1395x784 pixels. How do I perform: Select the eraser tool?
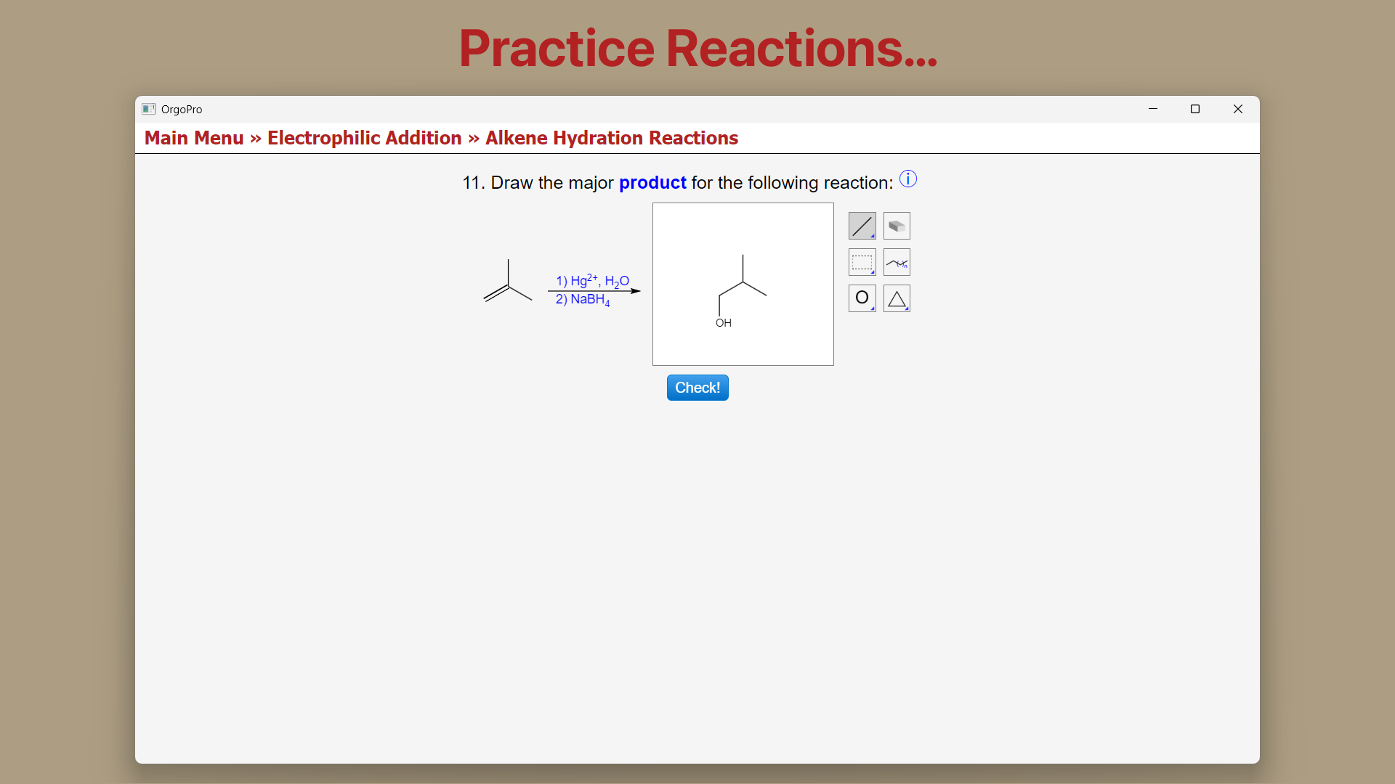click(897, 226)
